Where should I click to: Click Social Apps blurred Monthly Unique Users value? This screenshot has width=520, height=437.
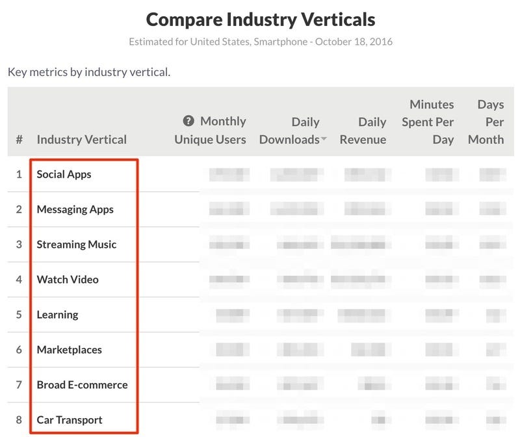click(x=229, y=174)
